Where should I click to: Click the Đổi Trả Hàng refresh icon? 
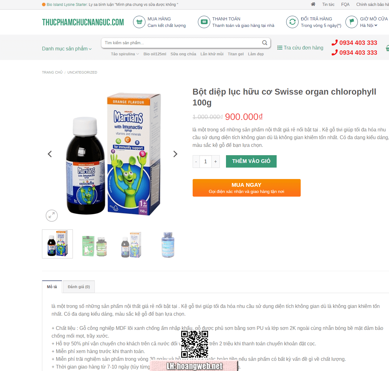[292, 22]
